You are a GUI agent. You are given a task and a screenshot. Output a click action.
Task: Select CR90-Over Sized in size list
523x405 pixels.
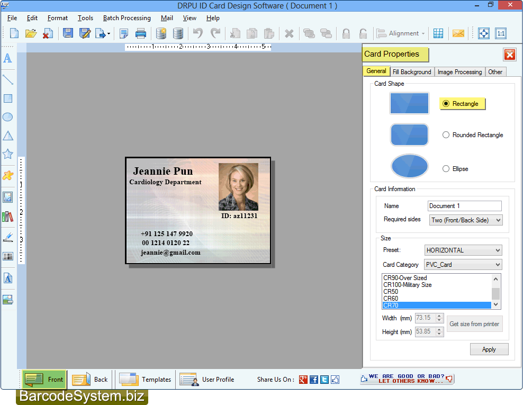pos(436,278)
